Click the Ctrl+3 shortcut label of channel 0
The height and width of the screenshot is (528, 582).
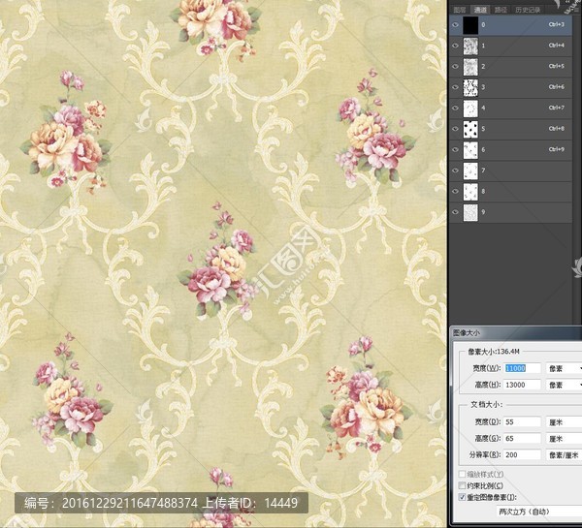556,24
